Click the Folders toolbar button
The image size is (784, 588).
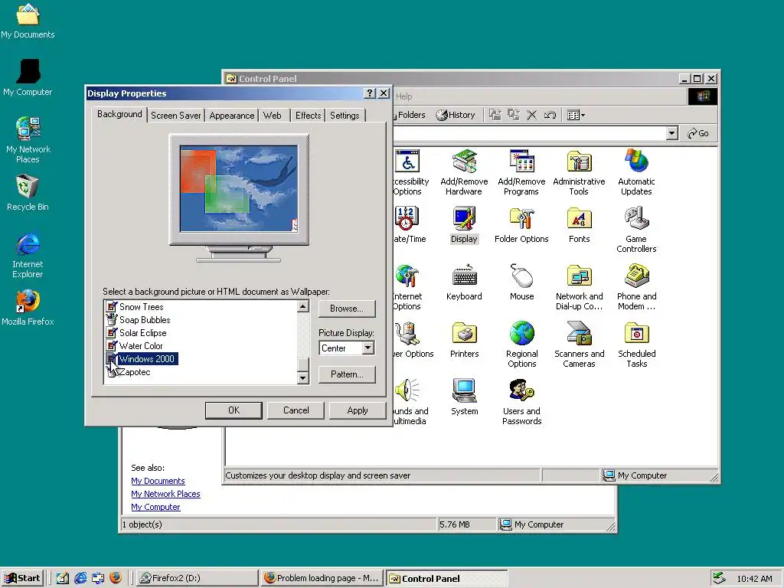tap(410, 115)
